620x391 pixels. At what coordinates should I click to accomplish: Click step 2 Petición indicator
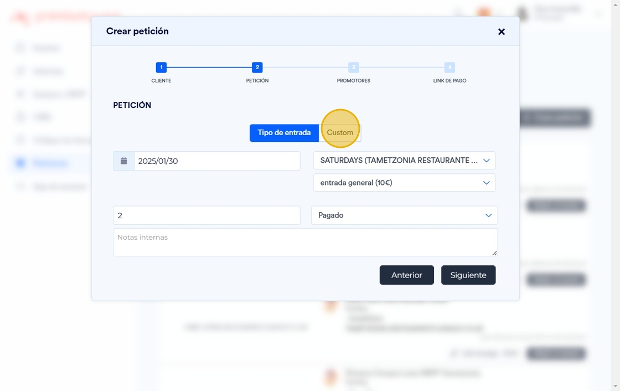point(257,68)
